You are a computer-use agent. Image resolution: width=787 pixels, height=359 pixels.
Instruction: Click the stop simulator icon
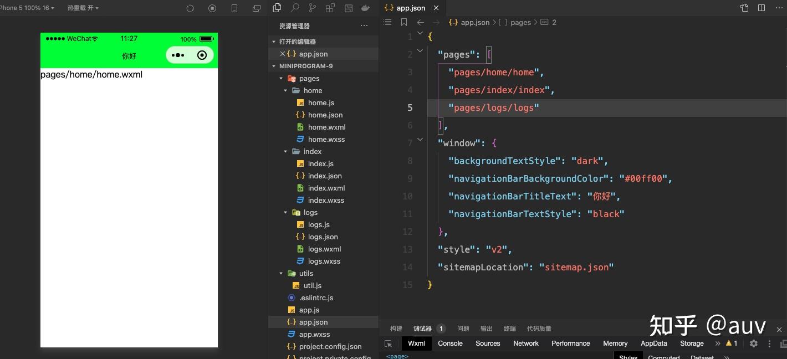(212, 8)
